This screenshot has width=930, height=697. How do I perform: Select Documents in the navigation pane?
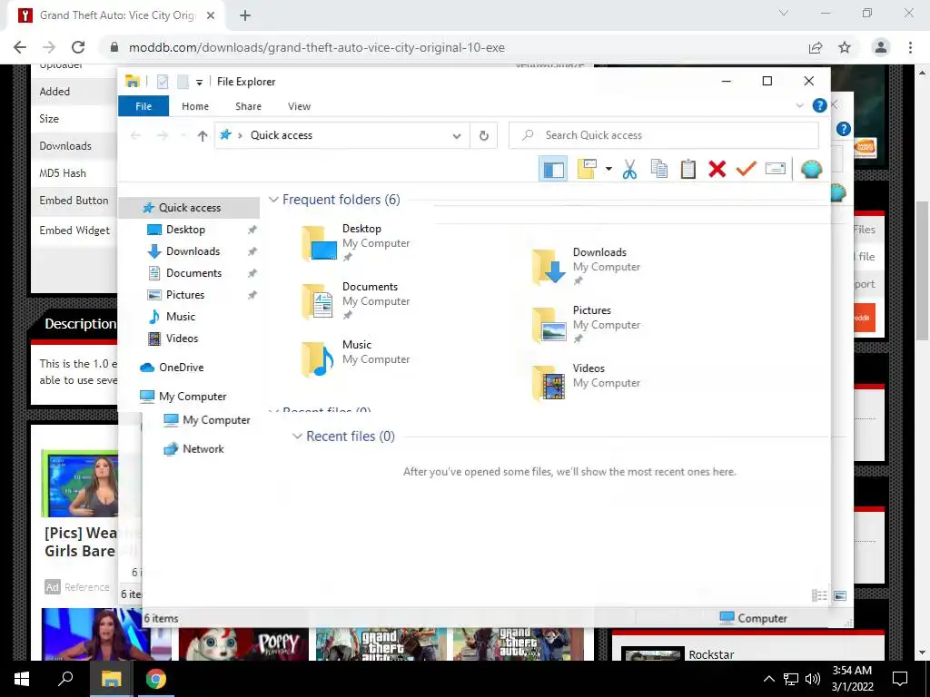(x=194, y=273)
